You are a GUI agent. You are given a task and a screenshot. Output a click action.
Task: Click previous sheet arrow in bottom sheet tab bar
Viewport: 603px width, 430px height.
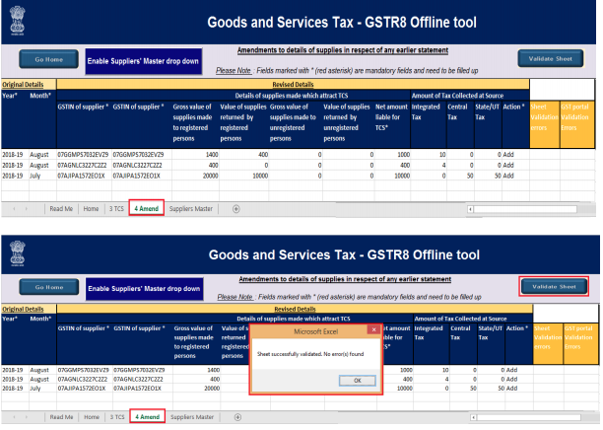point(14,417)
